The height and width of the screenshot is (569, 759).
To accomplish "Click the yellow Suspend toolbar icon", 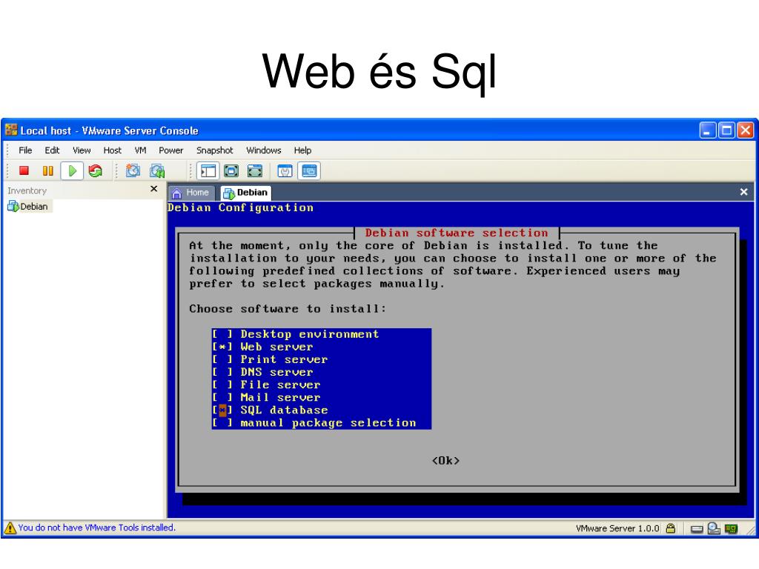I will coord(48,170).
